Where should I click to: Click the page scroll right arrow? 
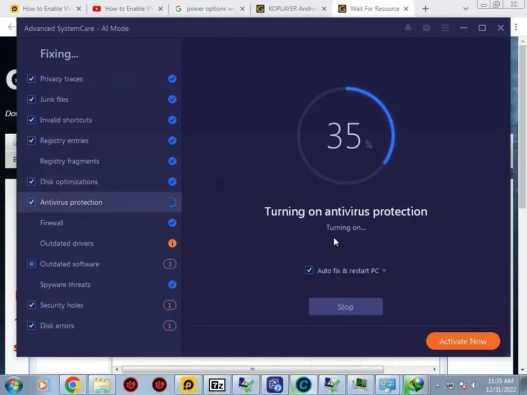pyautogui.click(x=434, y=369)
